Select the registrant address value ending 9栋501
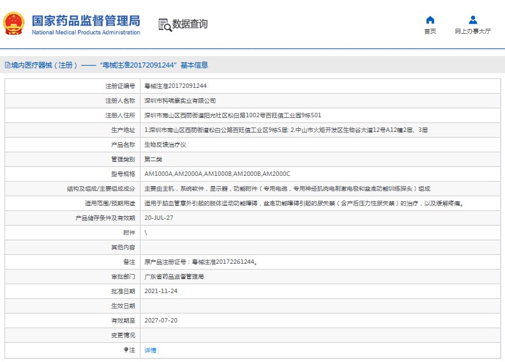The height and width of the screenshot is (362, 505). (x=232, y=115)
